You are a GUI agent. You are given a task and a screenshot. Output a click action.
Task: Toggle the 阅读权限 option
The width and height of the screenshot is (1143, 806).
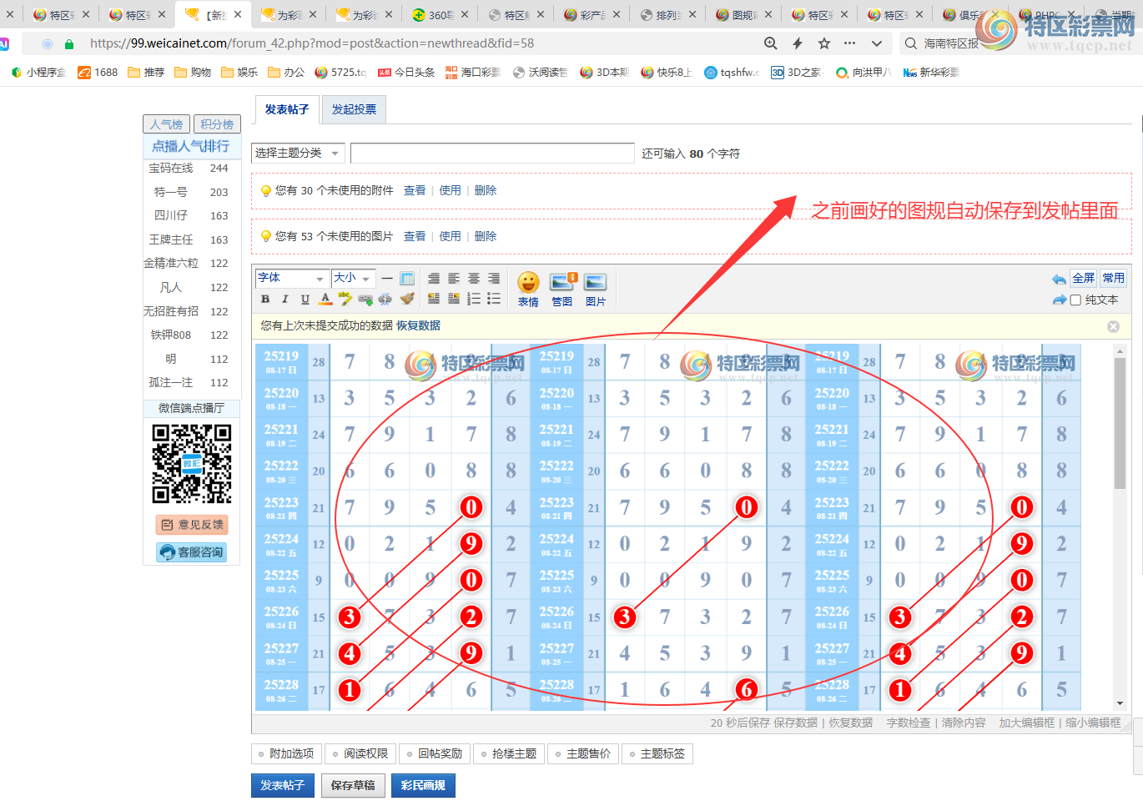tap(360, 753)
